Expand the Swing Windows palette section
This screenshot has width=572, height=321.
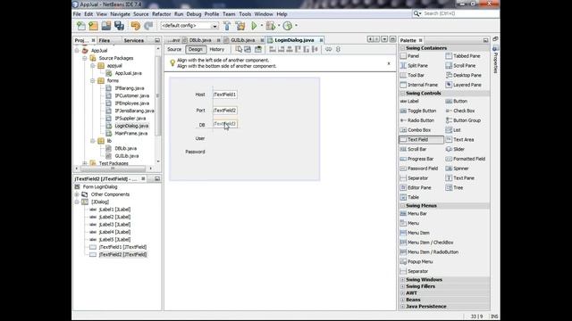pos(403,279)
